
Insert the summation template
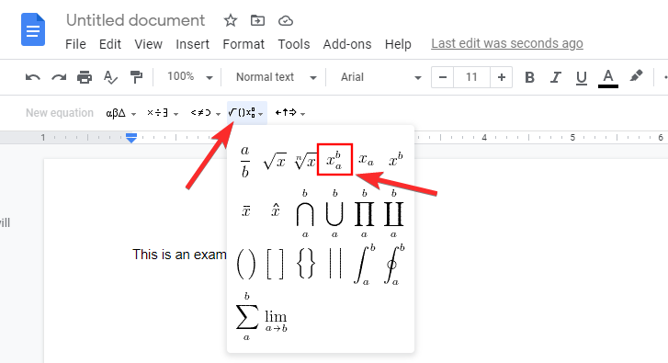pyautogui.click(x=246, y=316)
